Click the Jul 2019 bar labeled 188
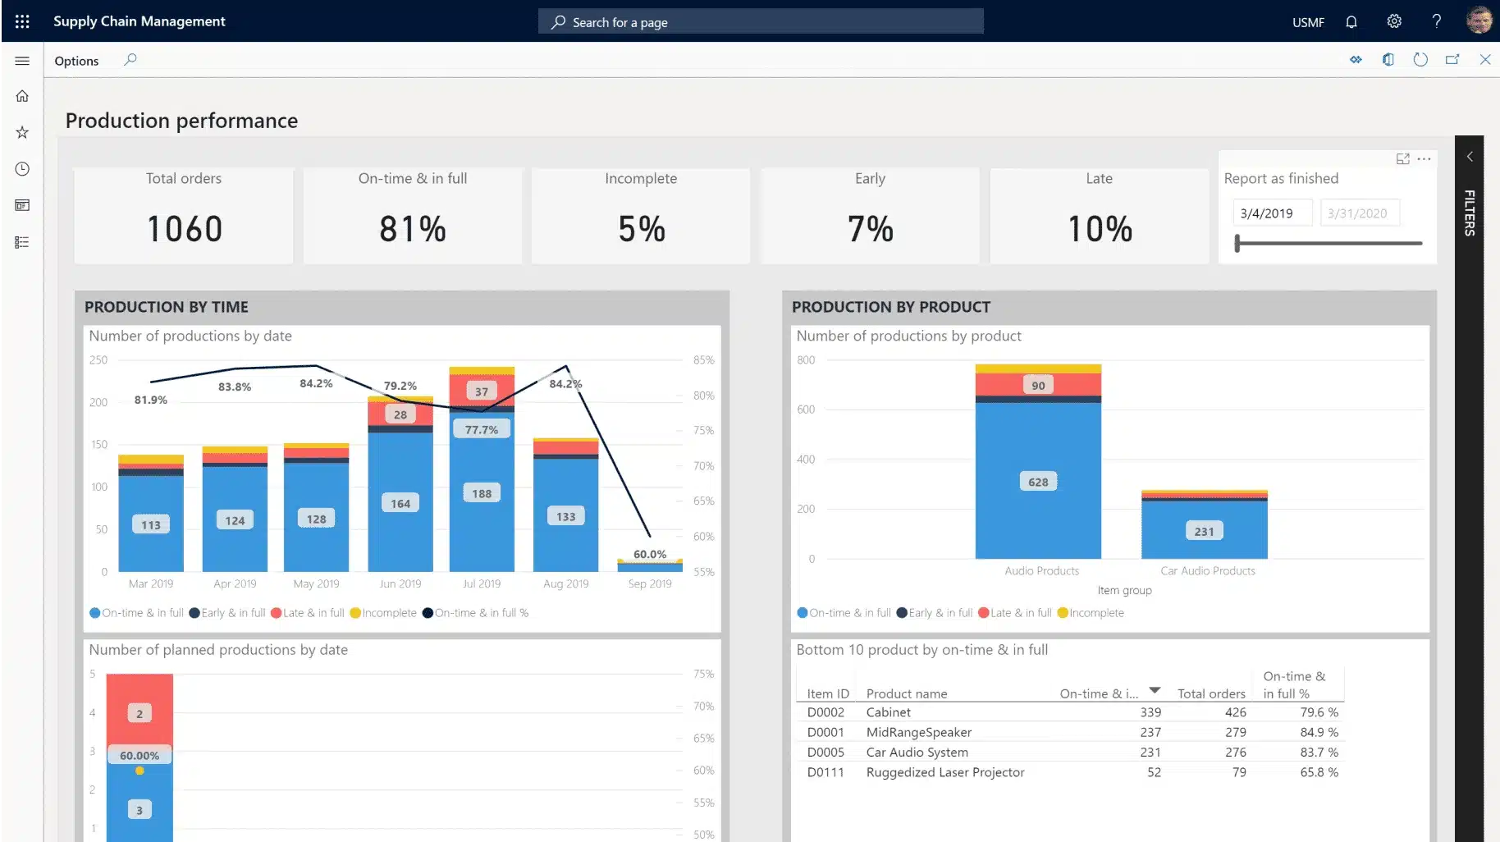The width and height of the screenshot is (1500, 842). tap(482, 493)
